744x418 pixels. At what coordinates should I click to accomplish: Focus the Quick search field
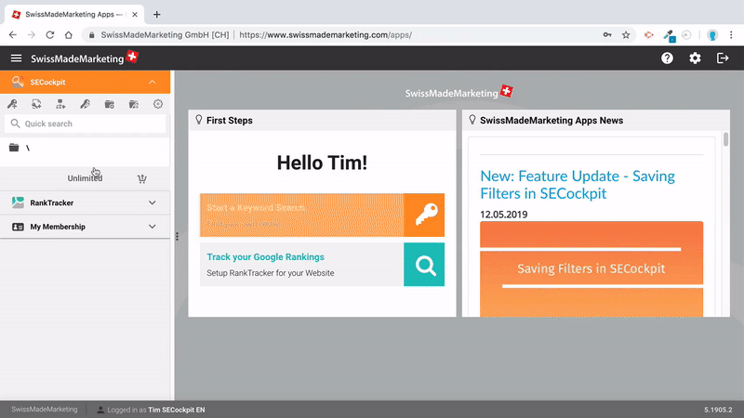(x=85, y=124)
